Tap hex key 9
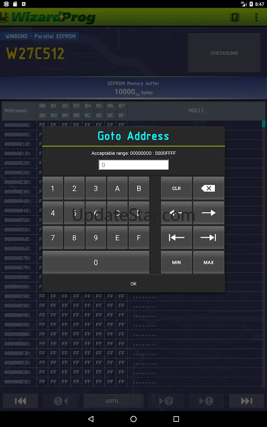The height and width of the screenshot is (427, 267). tap(96, 237)
